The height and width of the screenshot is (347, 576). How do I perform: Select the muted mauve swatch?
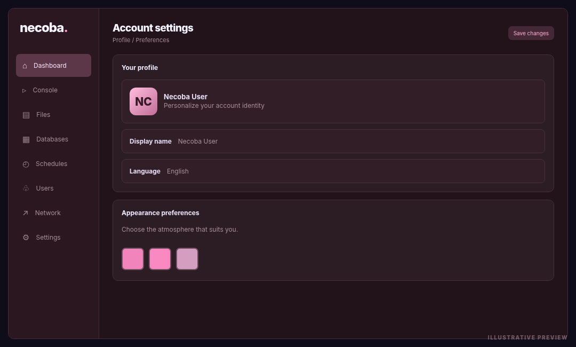coord(187,259)
